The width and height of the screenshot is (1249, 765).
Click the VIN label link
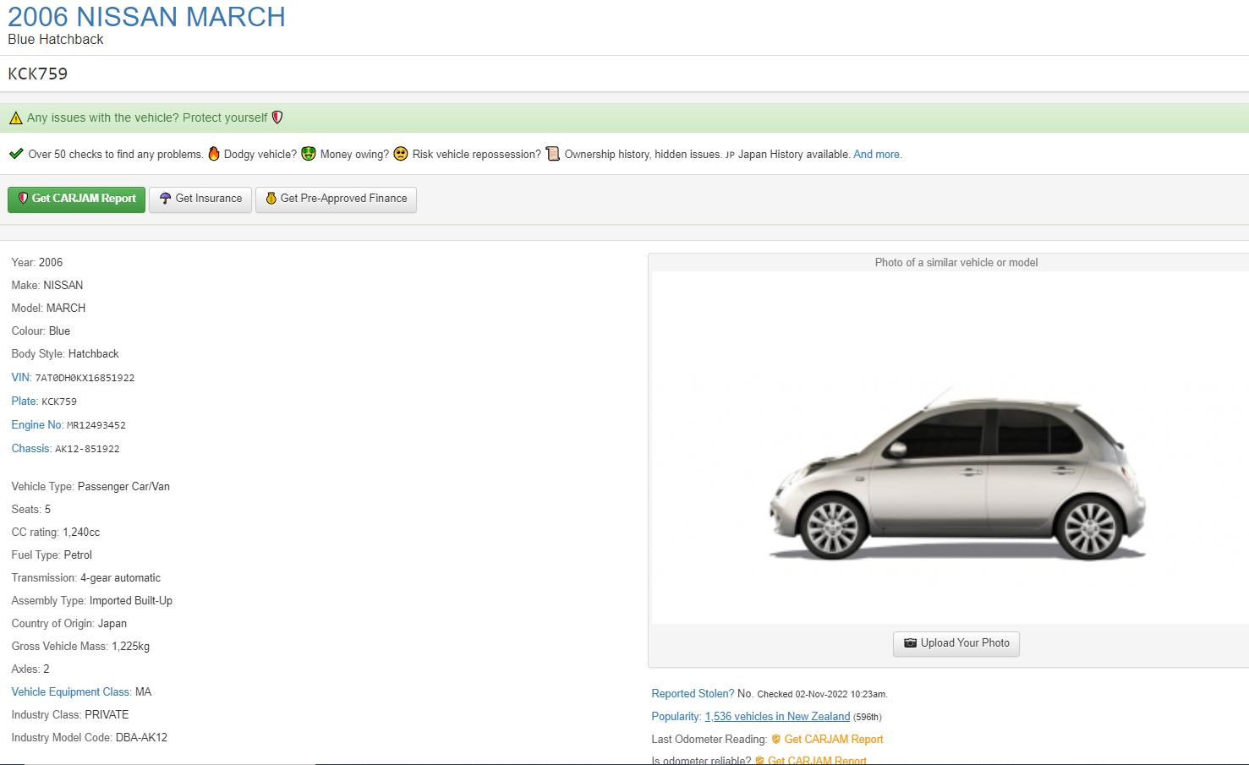[x=21, y=378]
